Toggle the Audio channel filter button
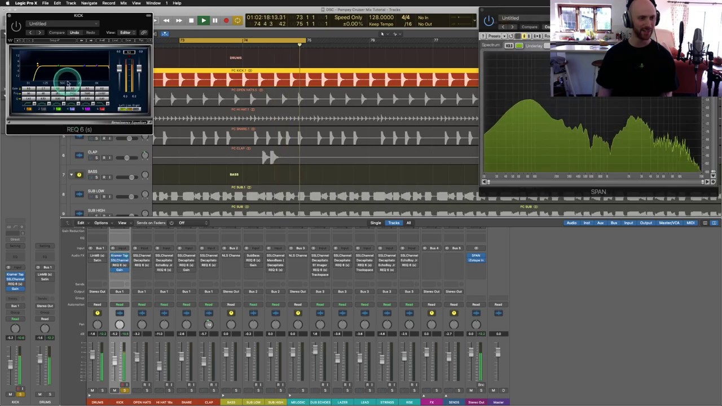722x406 pixels. pyautogui.click(x=571, y=223)
